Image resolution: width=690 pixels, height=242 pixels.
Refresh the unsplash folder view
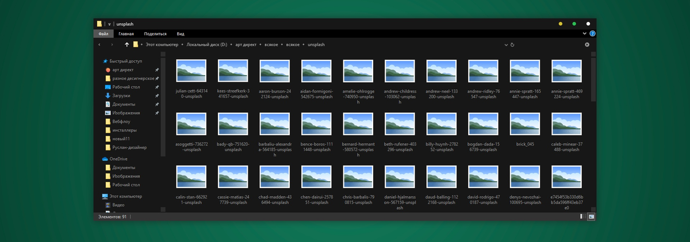tap(512, 44)
